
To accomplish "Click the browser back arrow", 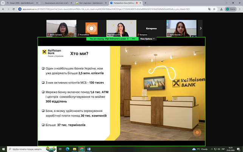I will [x=3, y=9].
